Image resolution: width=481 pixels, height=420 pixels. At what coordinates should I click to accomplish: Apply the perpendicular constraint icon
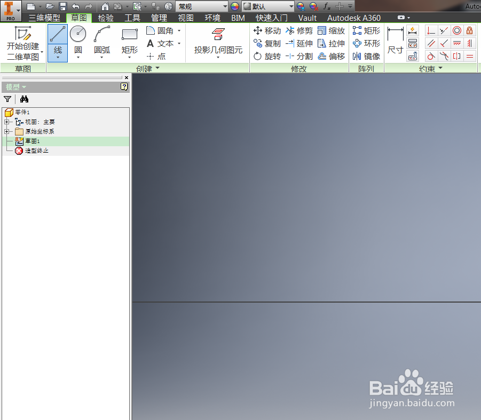click(444, 44)
